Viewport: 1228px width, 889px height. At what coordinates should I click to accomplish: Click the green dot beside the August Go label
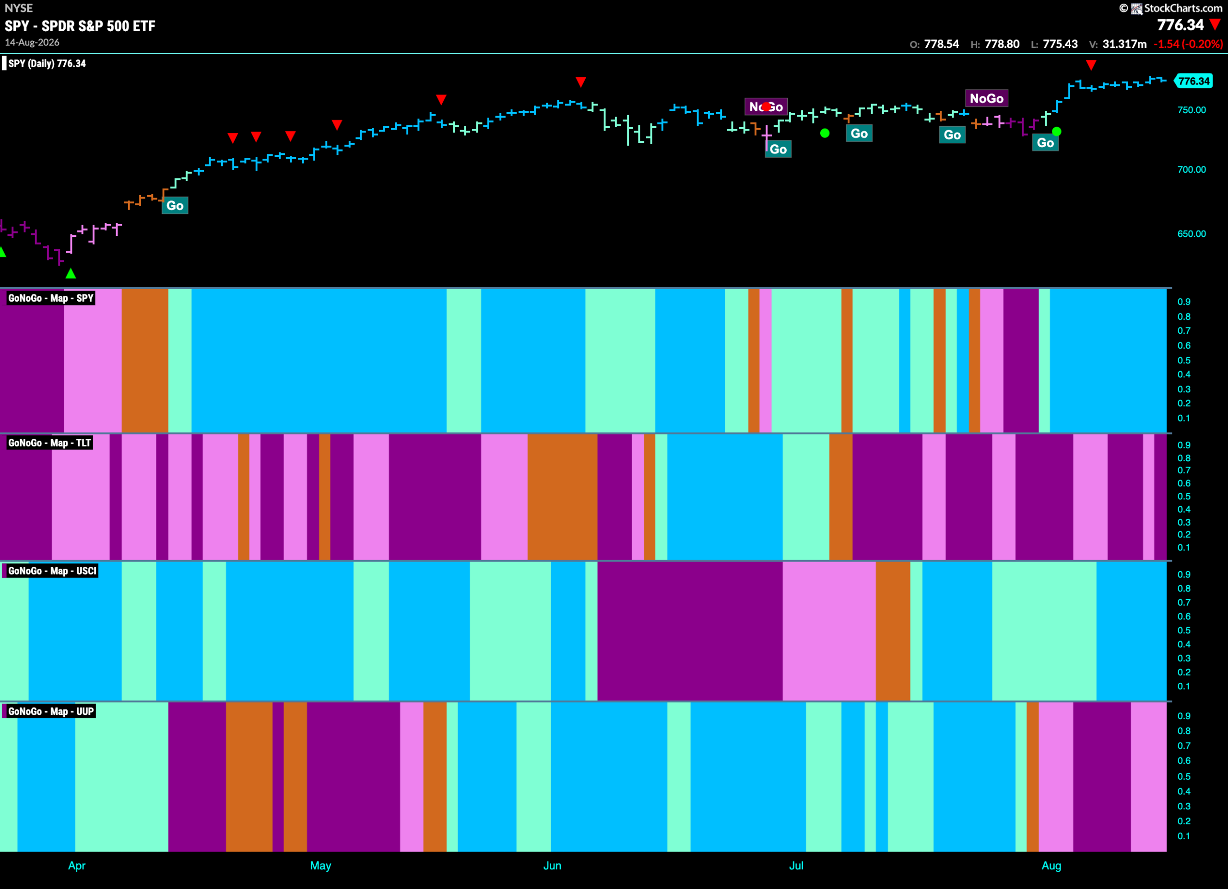pos(1056,131)
